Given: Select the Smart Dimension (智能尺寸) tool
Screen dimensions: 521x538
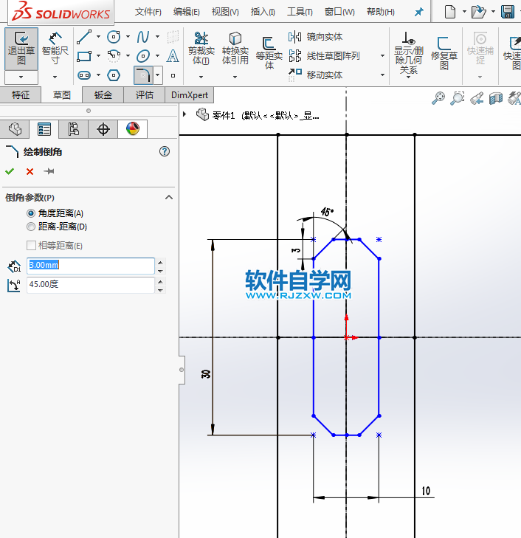Looking at the screenshot, I should point(55,49).
